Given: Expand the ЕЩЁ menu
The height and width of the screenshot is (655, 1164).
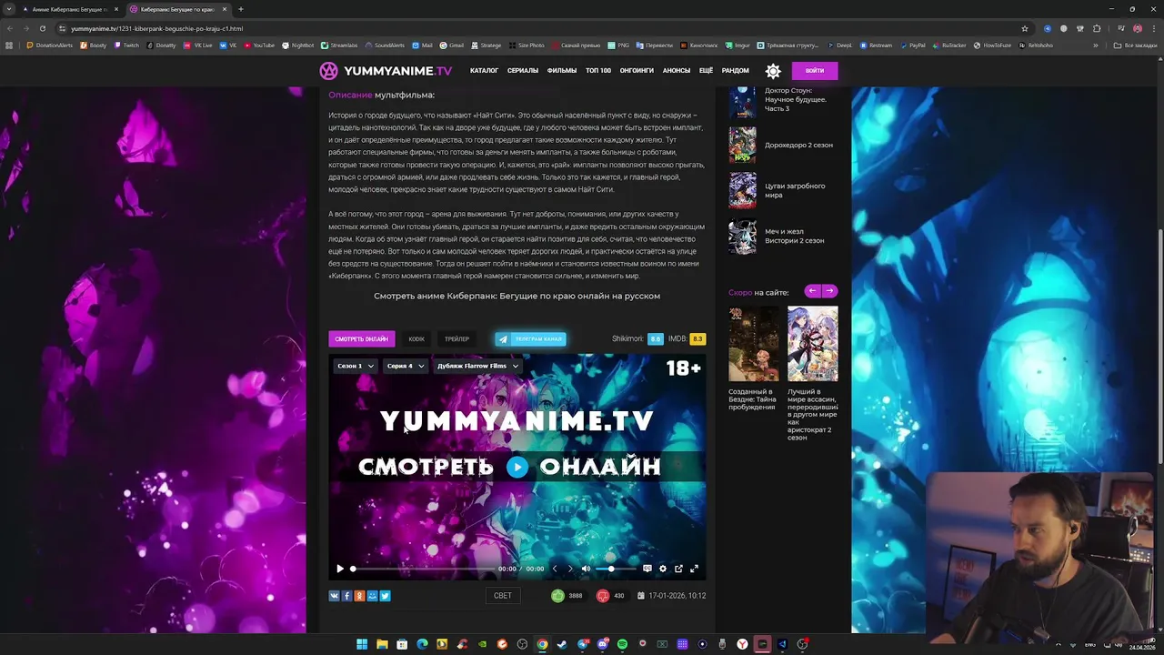Looking at the screenshot, I should tap(706, 71).
